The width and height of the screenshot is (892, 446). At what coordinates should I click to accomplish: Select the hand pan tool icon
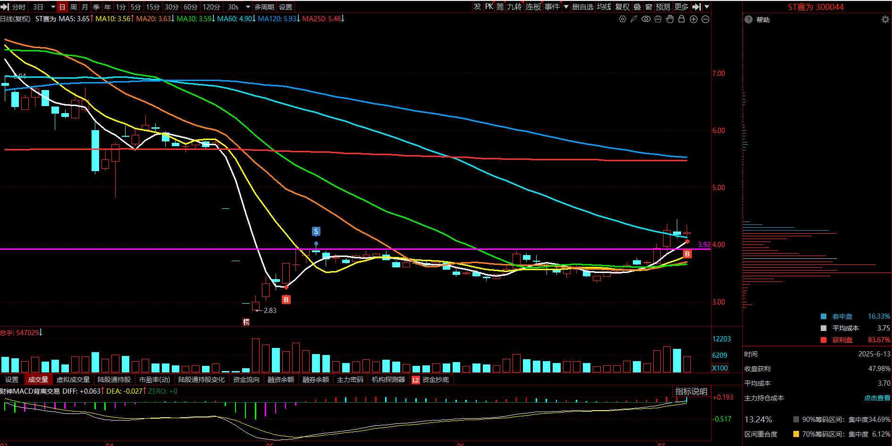670,19
